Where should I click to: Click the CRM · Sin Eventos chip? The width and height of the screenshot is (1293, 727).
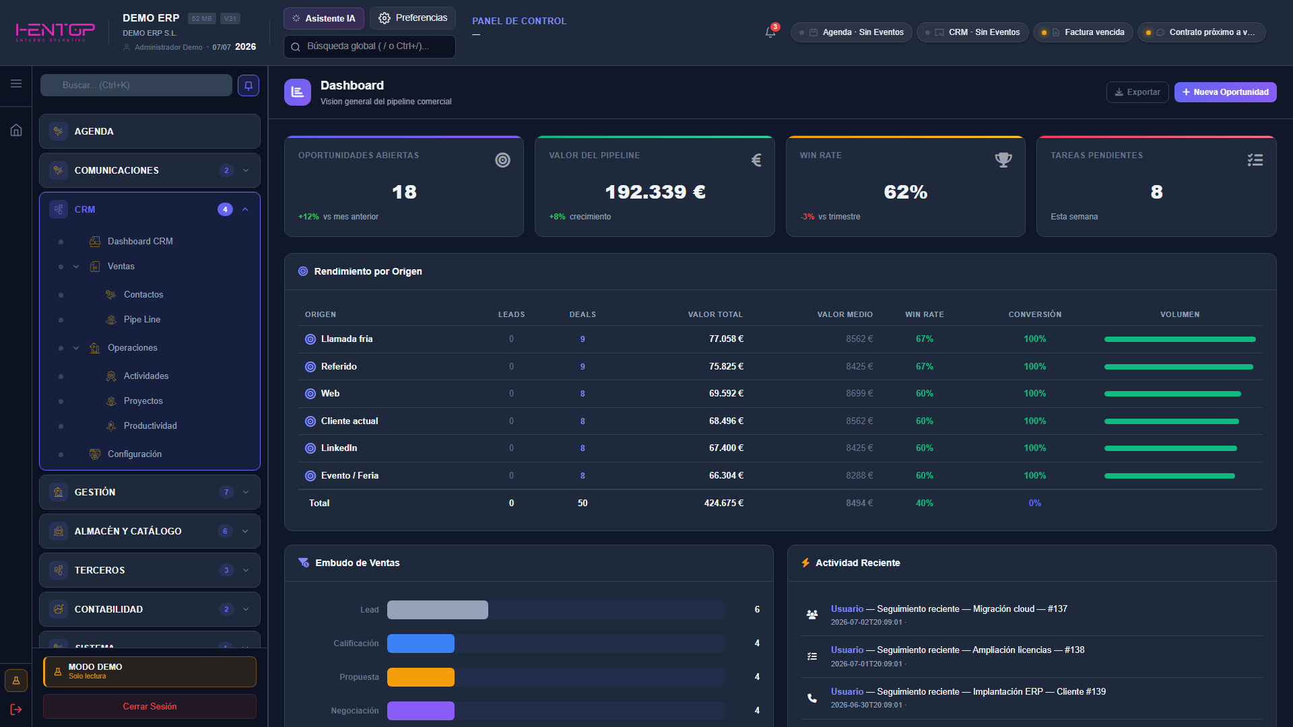[972, 32]
